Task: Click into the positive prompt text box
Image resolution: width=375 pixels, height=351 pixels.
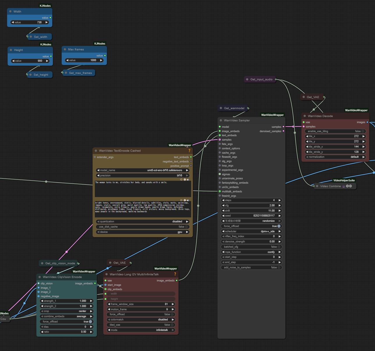Action: tap(143, 189)
